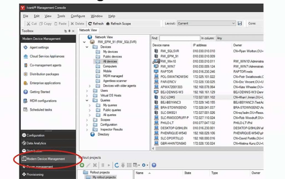Open the Data Analytics toolbox section
This screenshot has height=179, width=285.
click(48, 143)
